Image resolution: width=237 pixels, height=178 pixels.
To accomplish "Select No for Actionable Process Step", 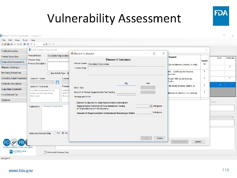I will pos(63,133).
